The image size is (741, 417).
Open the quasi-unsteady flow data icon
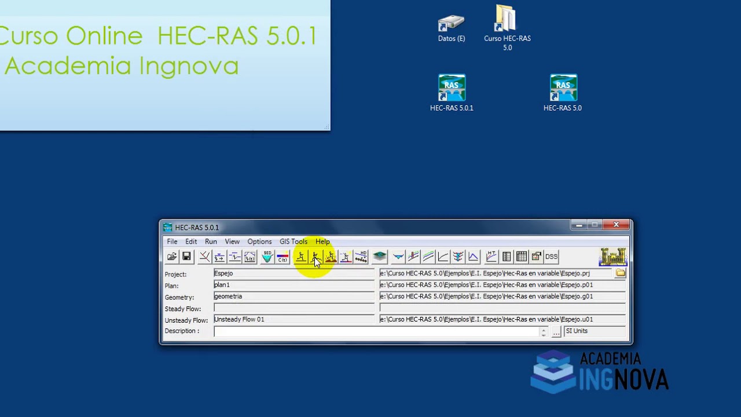pos(234,257)
